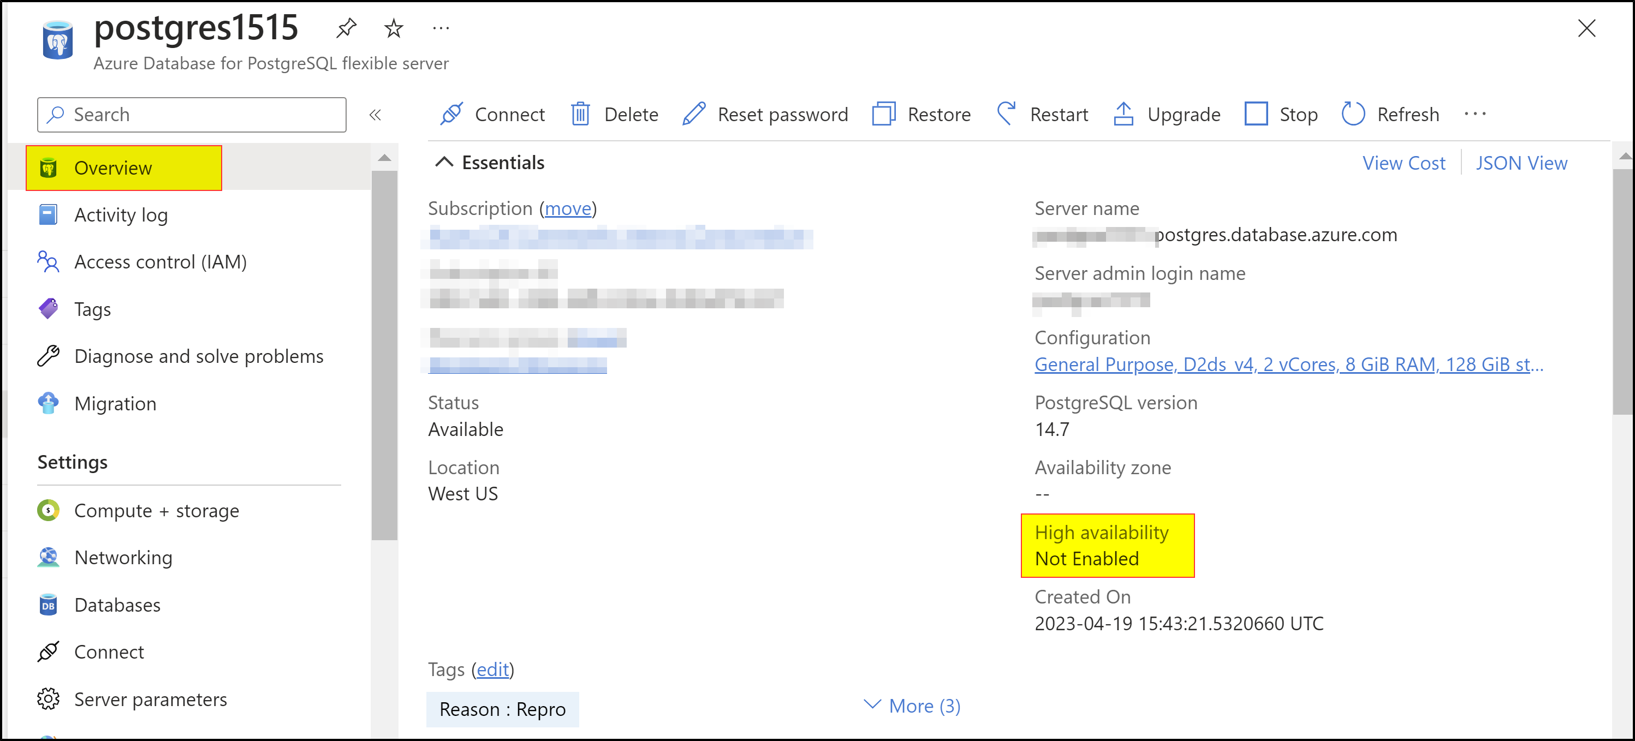Choose Delete from the toolbar
Screen dimensions: 1635x741
click(614, 114)
